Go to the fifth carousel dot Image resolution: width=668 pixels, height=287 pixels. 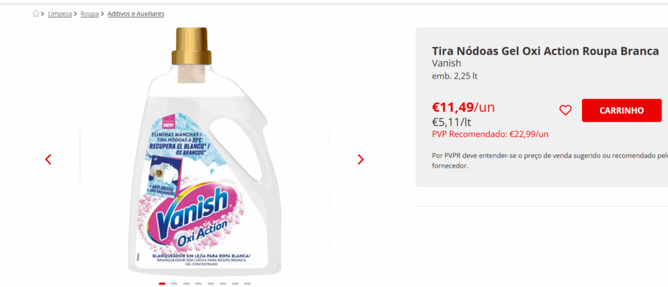point(211,284)
